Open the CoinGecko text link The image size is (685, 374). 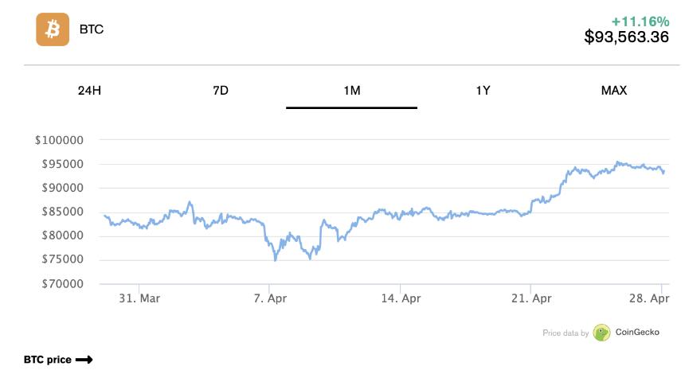pyautogui.click(x=637, y=333)
